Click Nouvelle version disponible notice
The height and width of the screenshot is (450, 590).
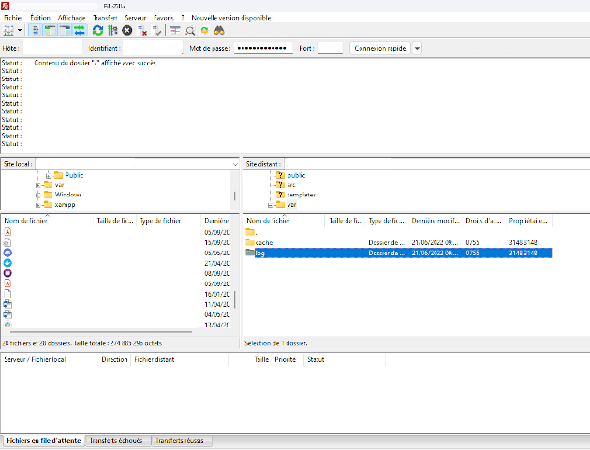point(243,18)
